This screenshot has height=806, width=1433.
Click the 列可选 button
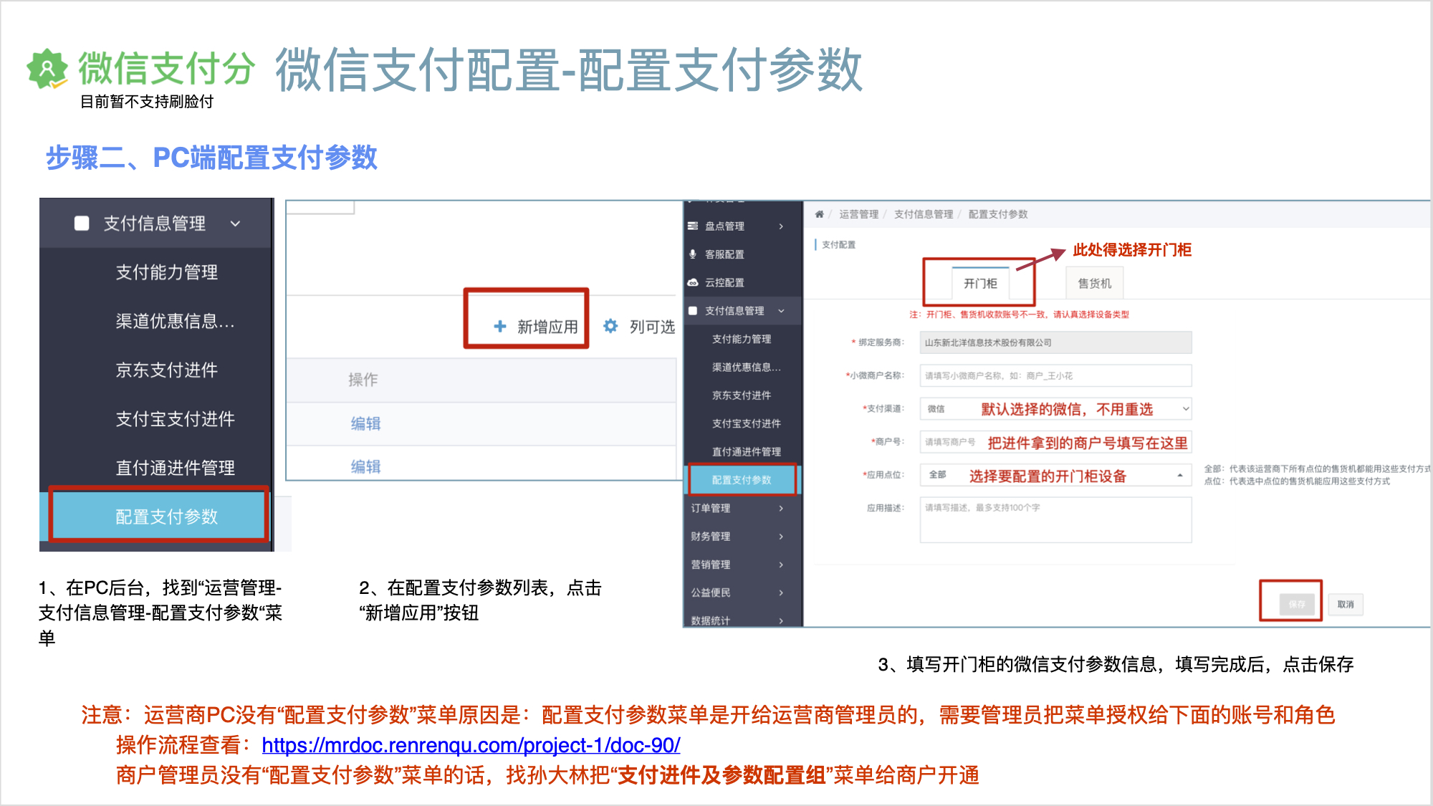[639, 327]
